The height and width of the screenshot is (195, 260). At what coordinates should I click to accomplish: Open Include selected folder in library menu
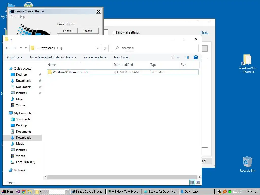pos(53,57)
